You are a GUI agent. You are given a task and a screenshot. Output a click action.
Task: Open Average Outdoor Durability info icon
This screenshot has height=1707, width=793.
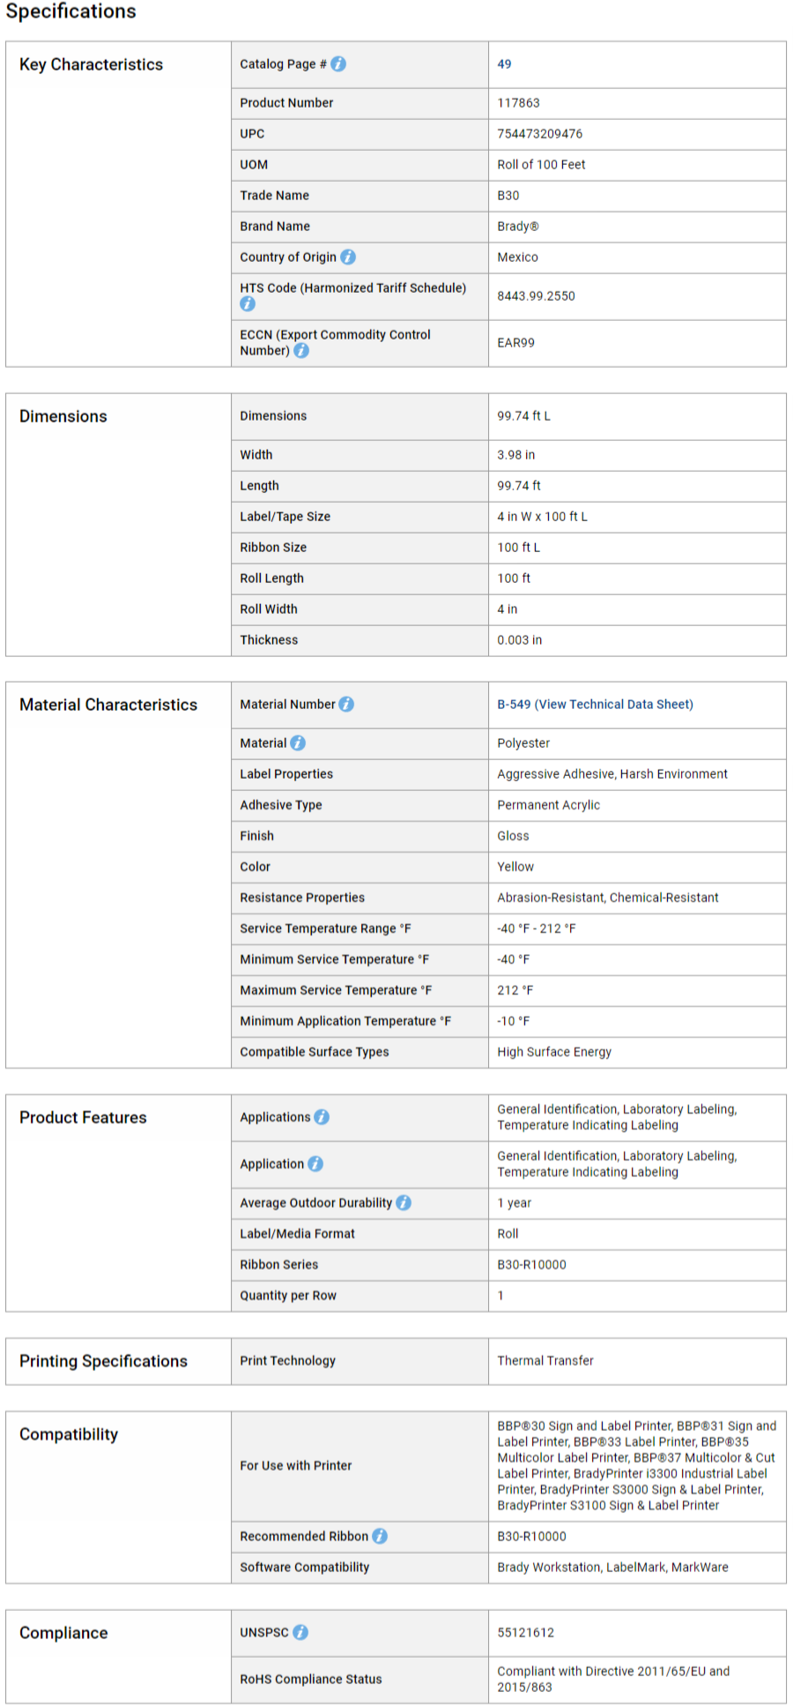[x=404, y=1203]
